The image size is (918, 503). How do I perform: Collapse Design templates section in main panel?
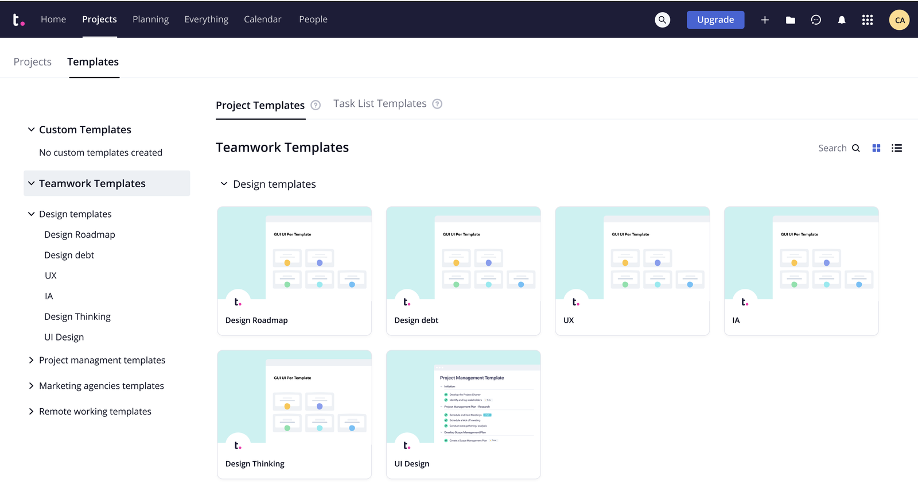[x=224, y=184]
